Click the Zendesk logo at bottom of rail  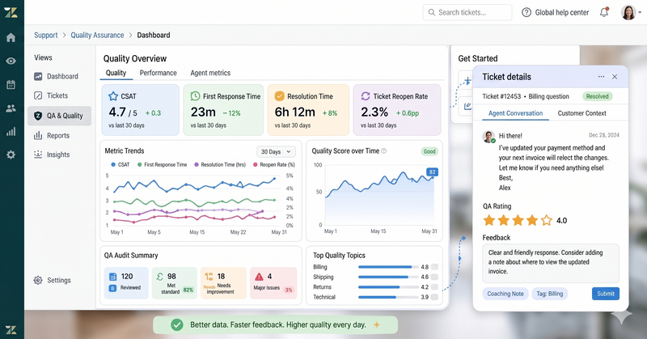point(11,330)
